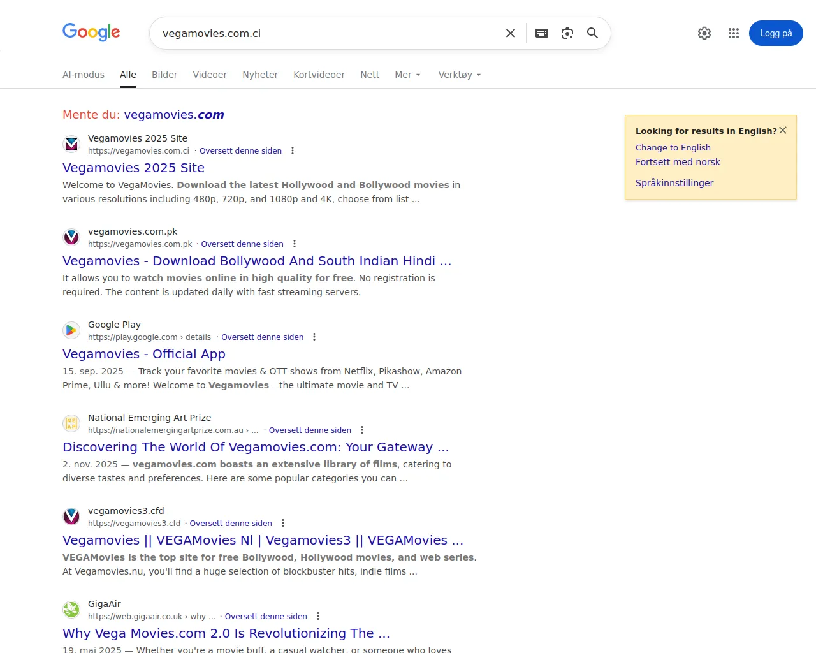The image size is (816, 653).
Task: Start a search by image with camera icon
Action: pos(567,33)
